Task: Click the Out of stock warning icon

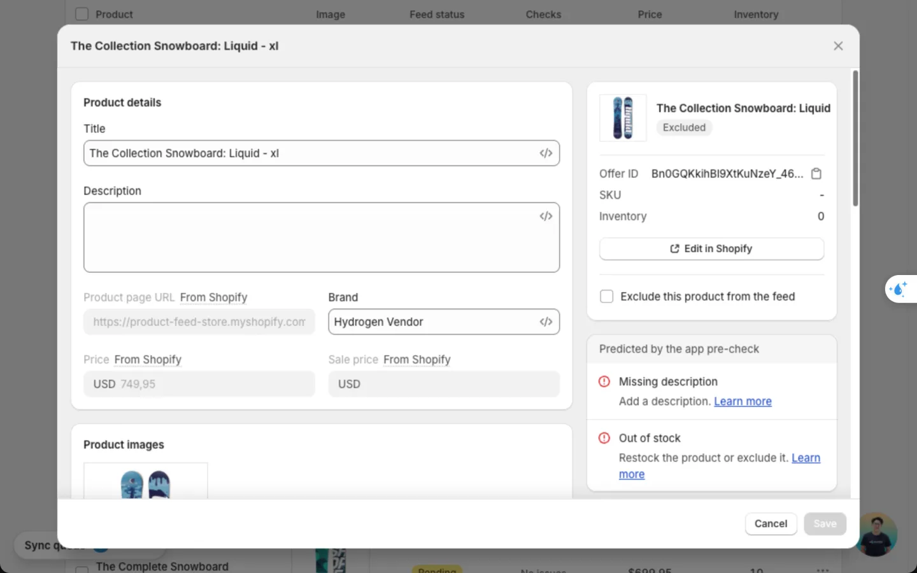Action: (604, 438)
